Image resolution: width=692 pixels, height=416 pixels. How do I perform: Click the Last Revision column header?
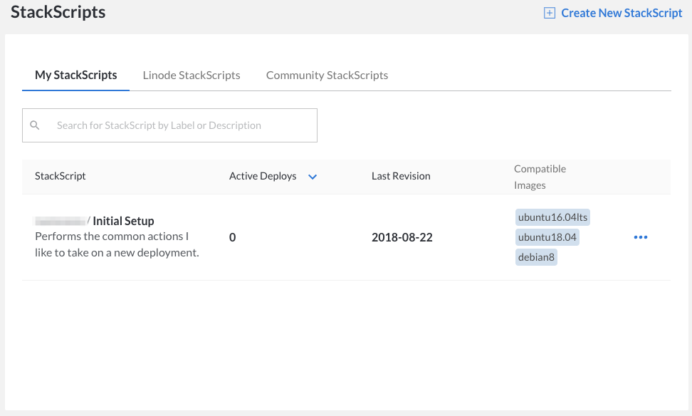401,176
